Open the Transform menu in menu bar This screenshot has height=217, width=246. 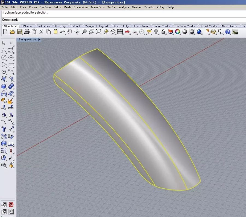coord(97,7)
